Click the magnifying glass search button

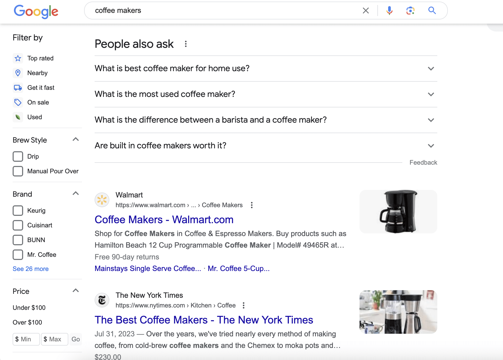[x=432, y=11]
